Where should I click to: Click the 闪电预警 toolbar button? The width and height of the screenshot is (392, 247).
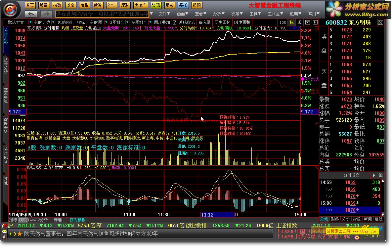pyautogui.click(x=242, y=22)
